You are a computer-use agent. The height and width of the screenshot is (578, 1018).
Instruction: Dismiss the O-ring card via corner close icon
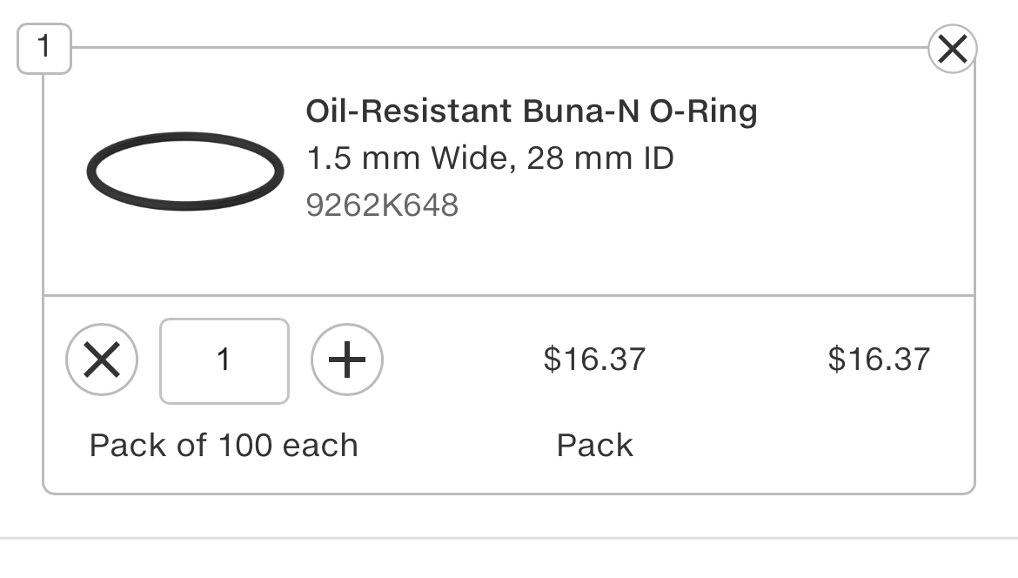tap(952, 49)
